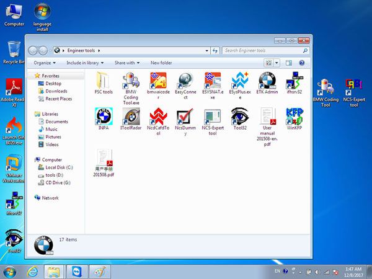372x279 pixels.
Task: Open the view options dropdown arrow
Action: click(x=277, y=63)
